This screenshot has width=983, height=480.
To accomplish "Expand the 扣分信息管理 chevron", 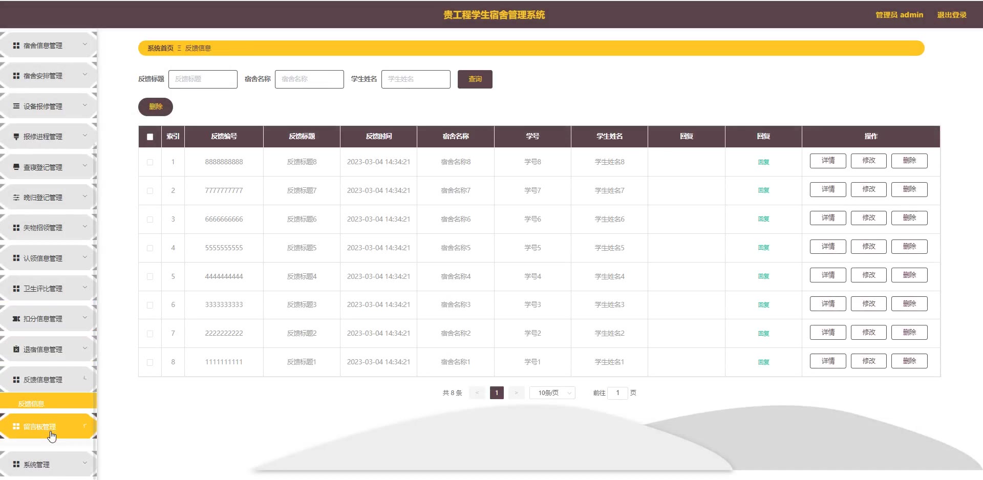I will coord(85,318).
